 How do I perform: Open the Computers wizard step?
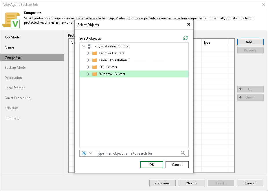(32, 57)
